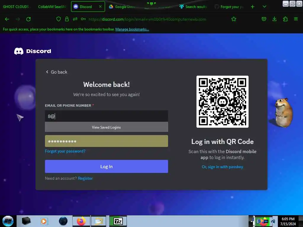Show hidden tray icons arrow
The width and height of the screenshot is (303, 227).
[251, 221]
